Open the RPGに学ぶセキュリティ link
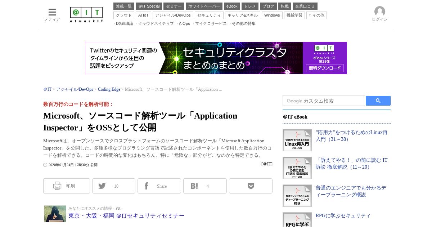The height and width of the screenshot is (227, 432). pos(343,216)
